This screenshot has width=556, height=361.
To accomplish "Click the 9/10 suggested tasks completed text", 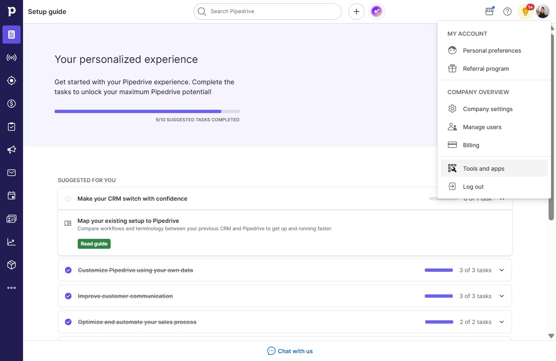I will [197, 120].
